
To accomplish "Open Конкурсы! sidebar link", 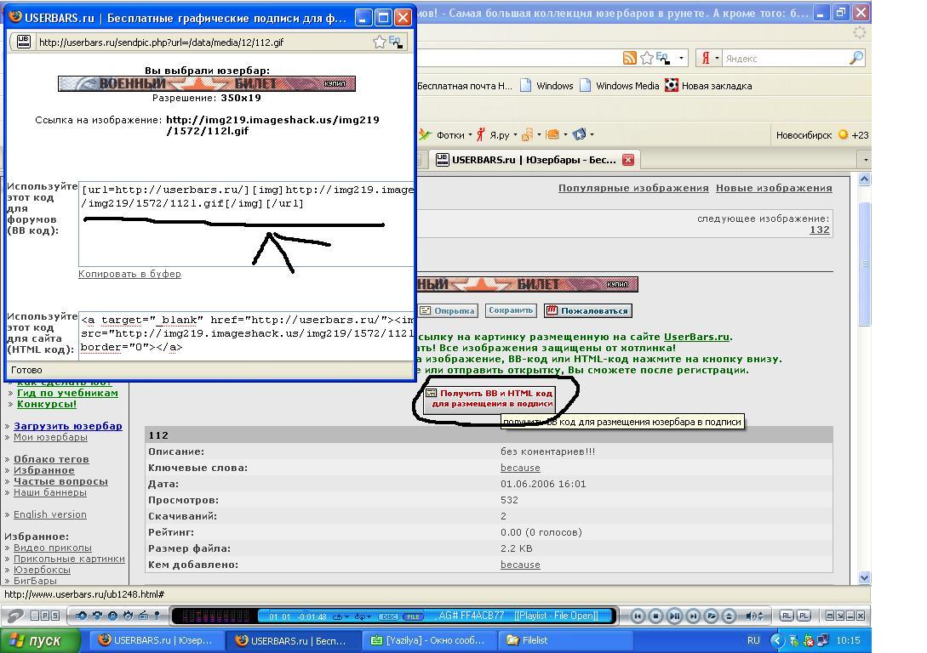I will pos(47,404).
